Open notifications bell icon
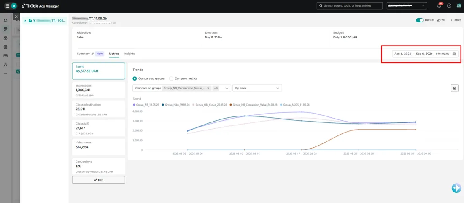 (x=439, y=5)
